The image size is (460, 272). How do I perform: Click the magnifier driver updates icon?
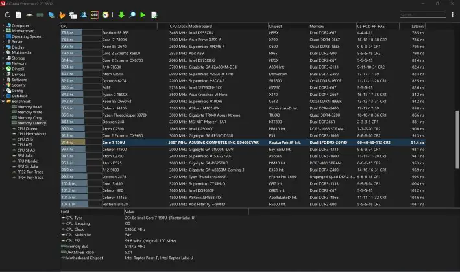click(x=132, y=15)
